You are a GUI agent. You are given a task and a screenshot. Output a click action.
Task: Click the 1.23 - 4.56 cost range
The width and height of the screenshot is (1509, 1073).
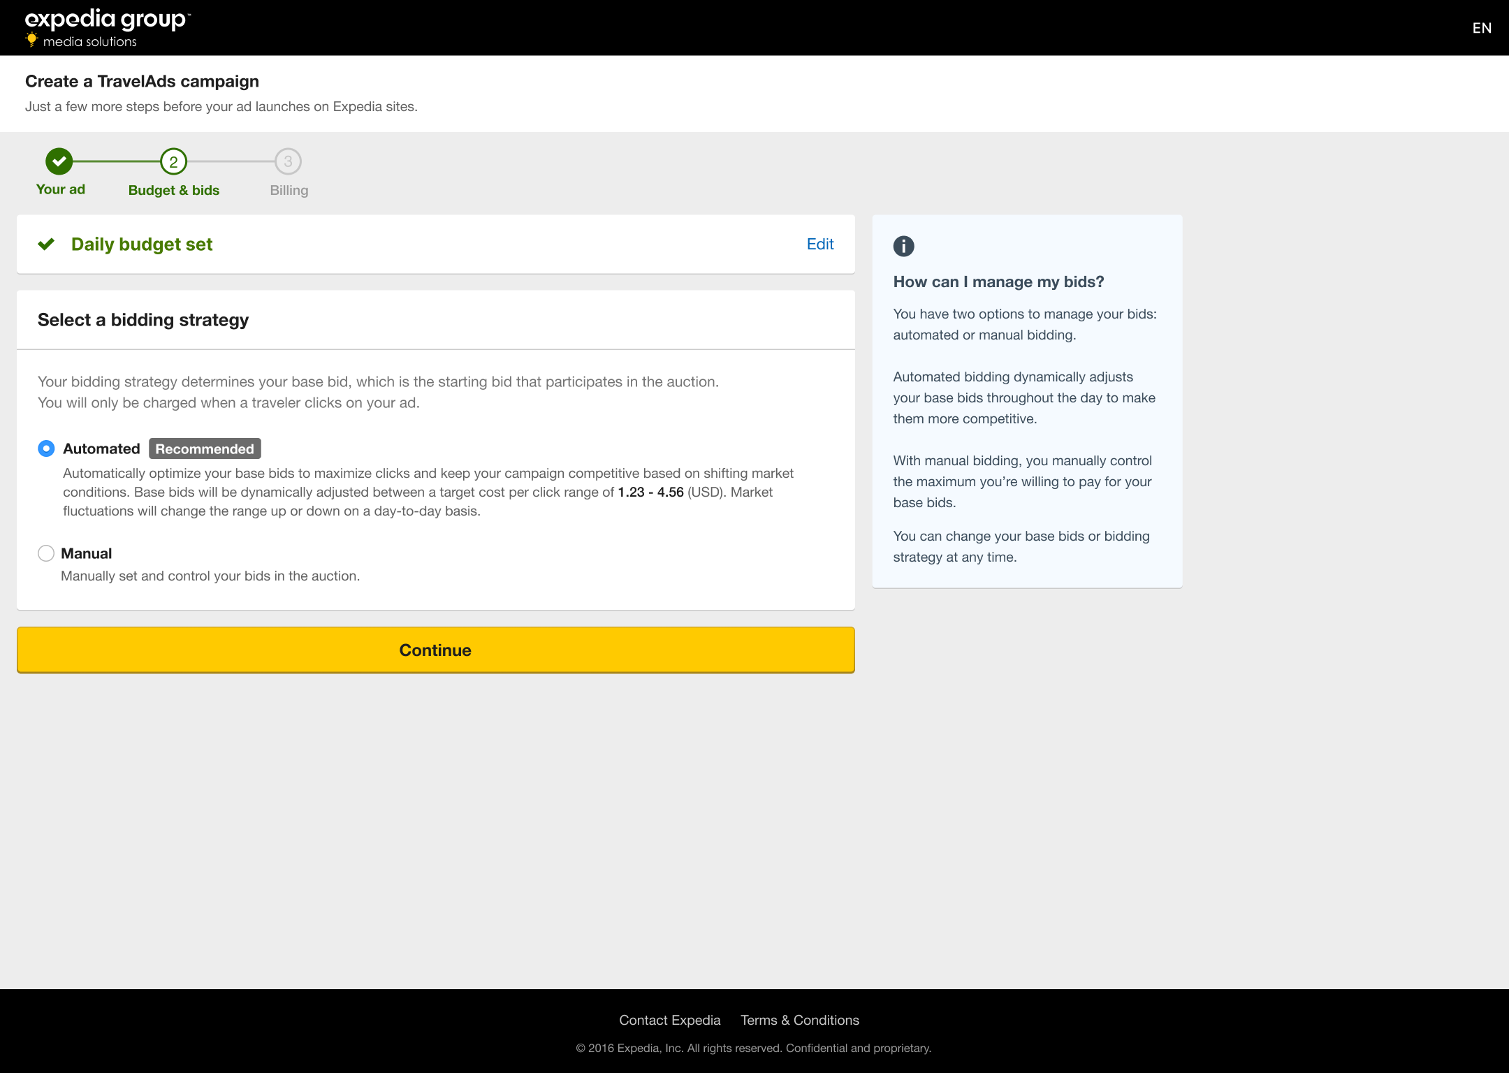(650, 492)
